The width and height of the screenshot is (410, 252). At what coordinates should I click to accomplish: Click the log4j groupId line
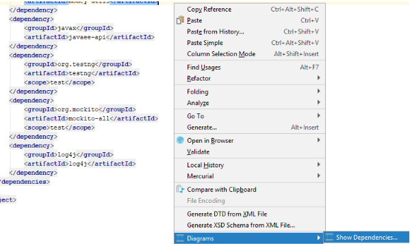click(x=68, y=154)
